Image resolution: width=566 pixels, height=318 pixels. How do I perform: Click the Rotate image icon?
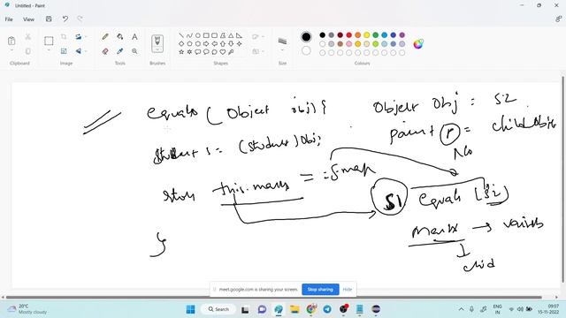[x=78, y=37]
